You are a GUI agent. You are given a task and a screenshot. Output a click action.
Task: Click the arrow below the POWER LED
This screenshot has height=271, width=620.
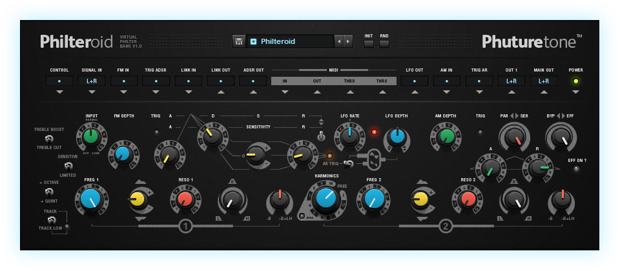[575, 92]
